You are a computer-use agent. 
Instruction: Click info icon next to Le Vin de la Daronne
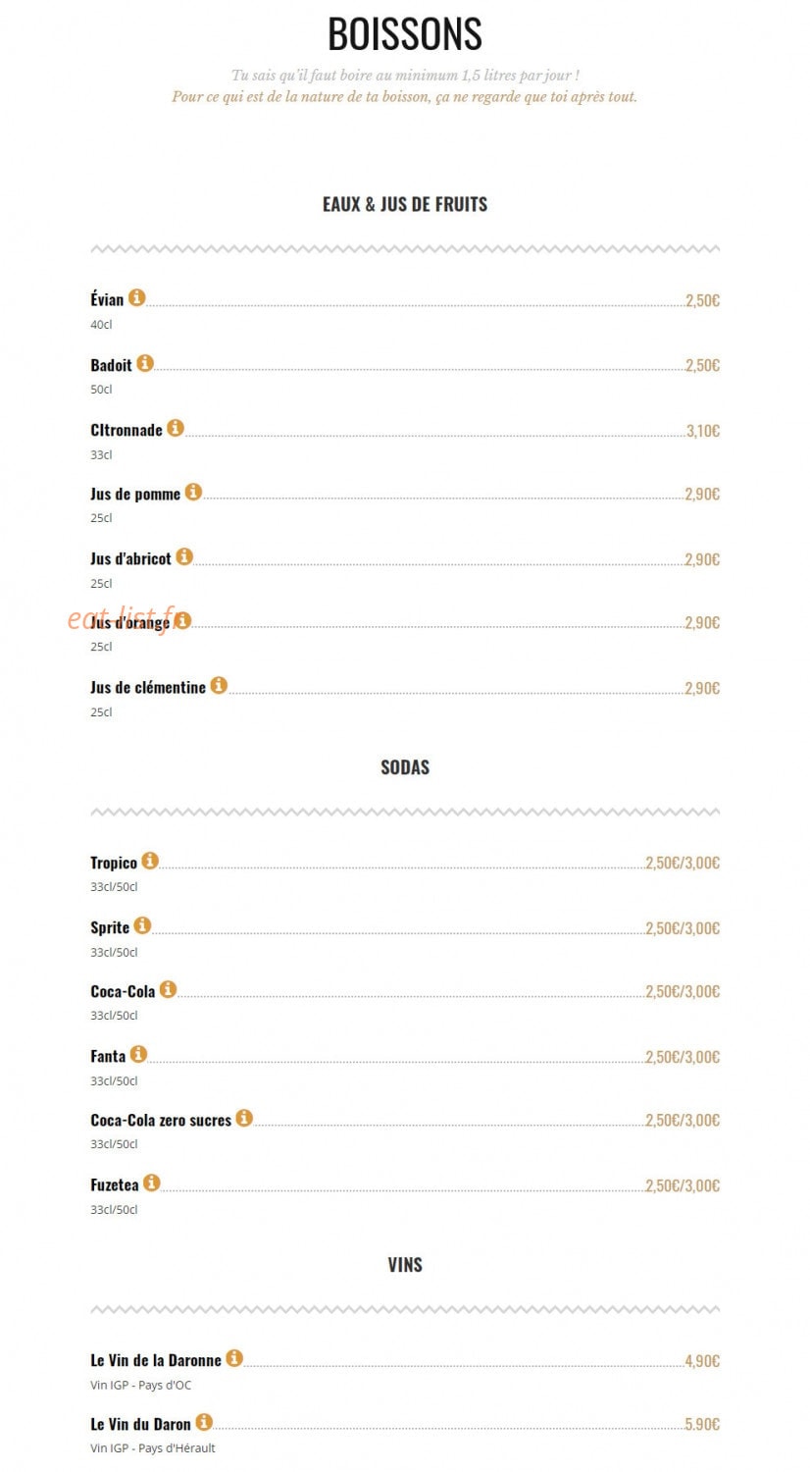[x=234, y=1358]
